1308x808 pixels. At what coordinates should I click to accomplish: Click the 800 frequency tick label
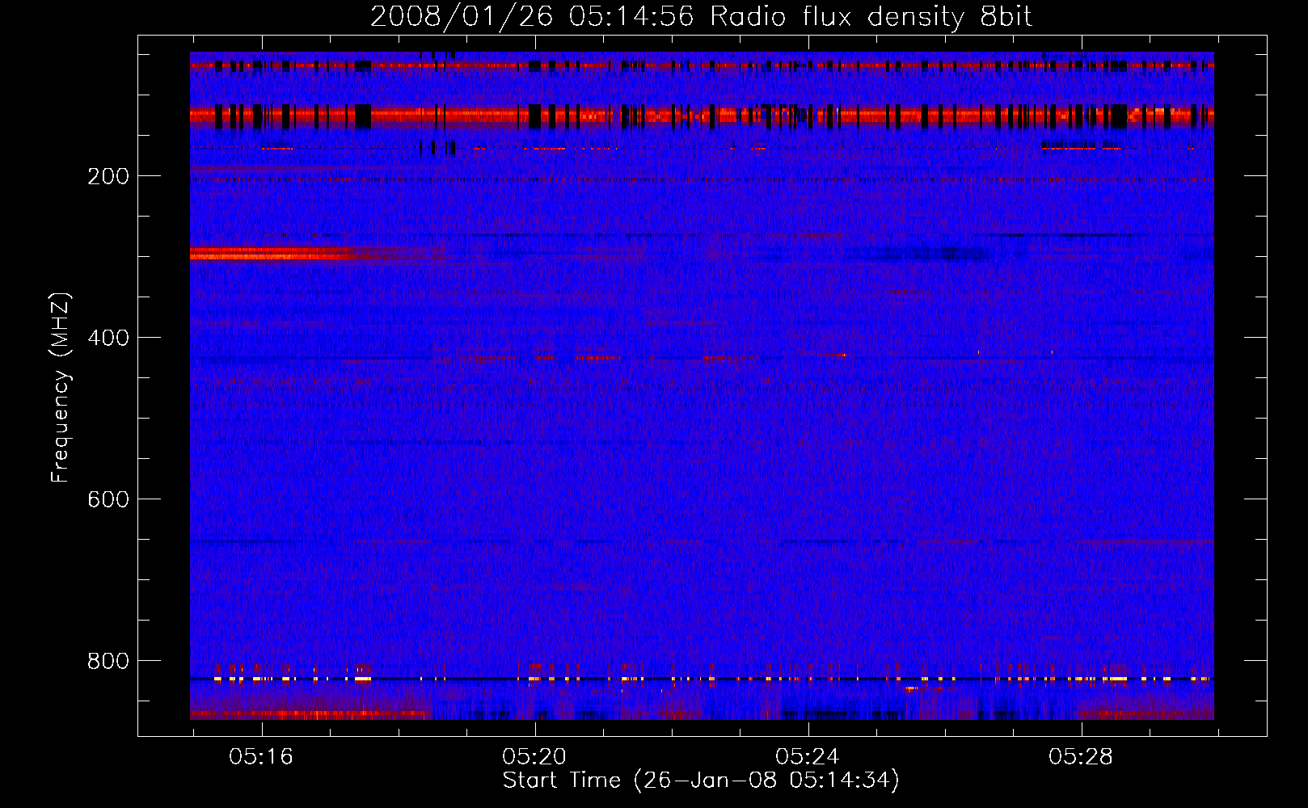coord(108,662)
